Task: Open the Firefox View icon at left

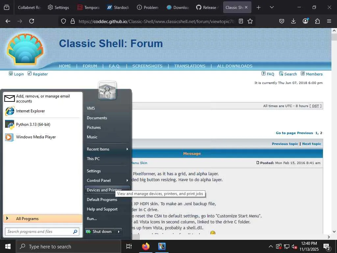Action: point(7,7)
